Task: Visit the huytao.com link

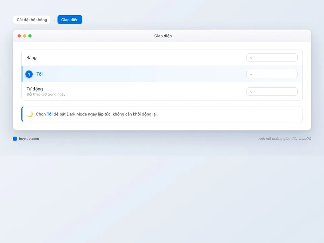Action: [29, 139]
